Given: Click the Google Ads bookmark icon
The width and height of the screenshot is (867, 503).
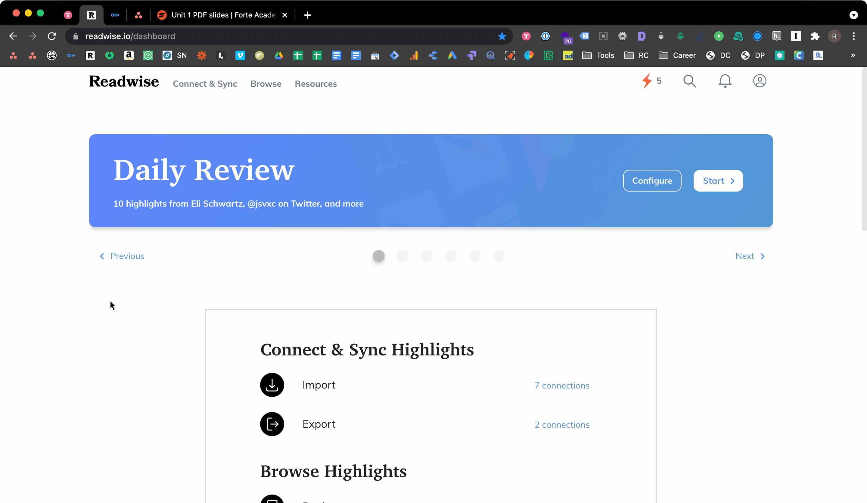Looking at the screenshot, I should pyautogui.click(x=452, y=55).
